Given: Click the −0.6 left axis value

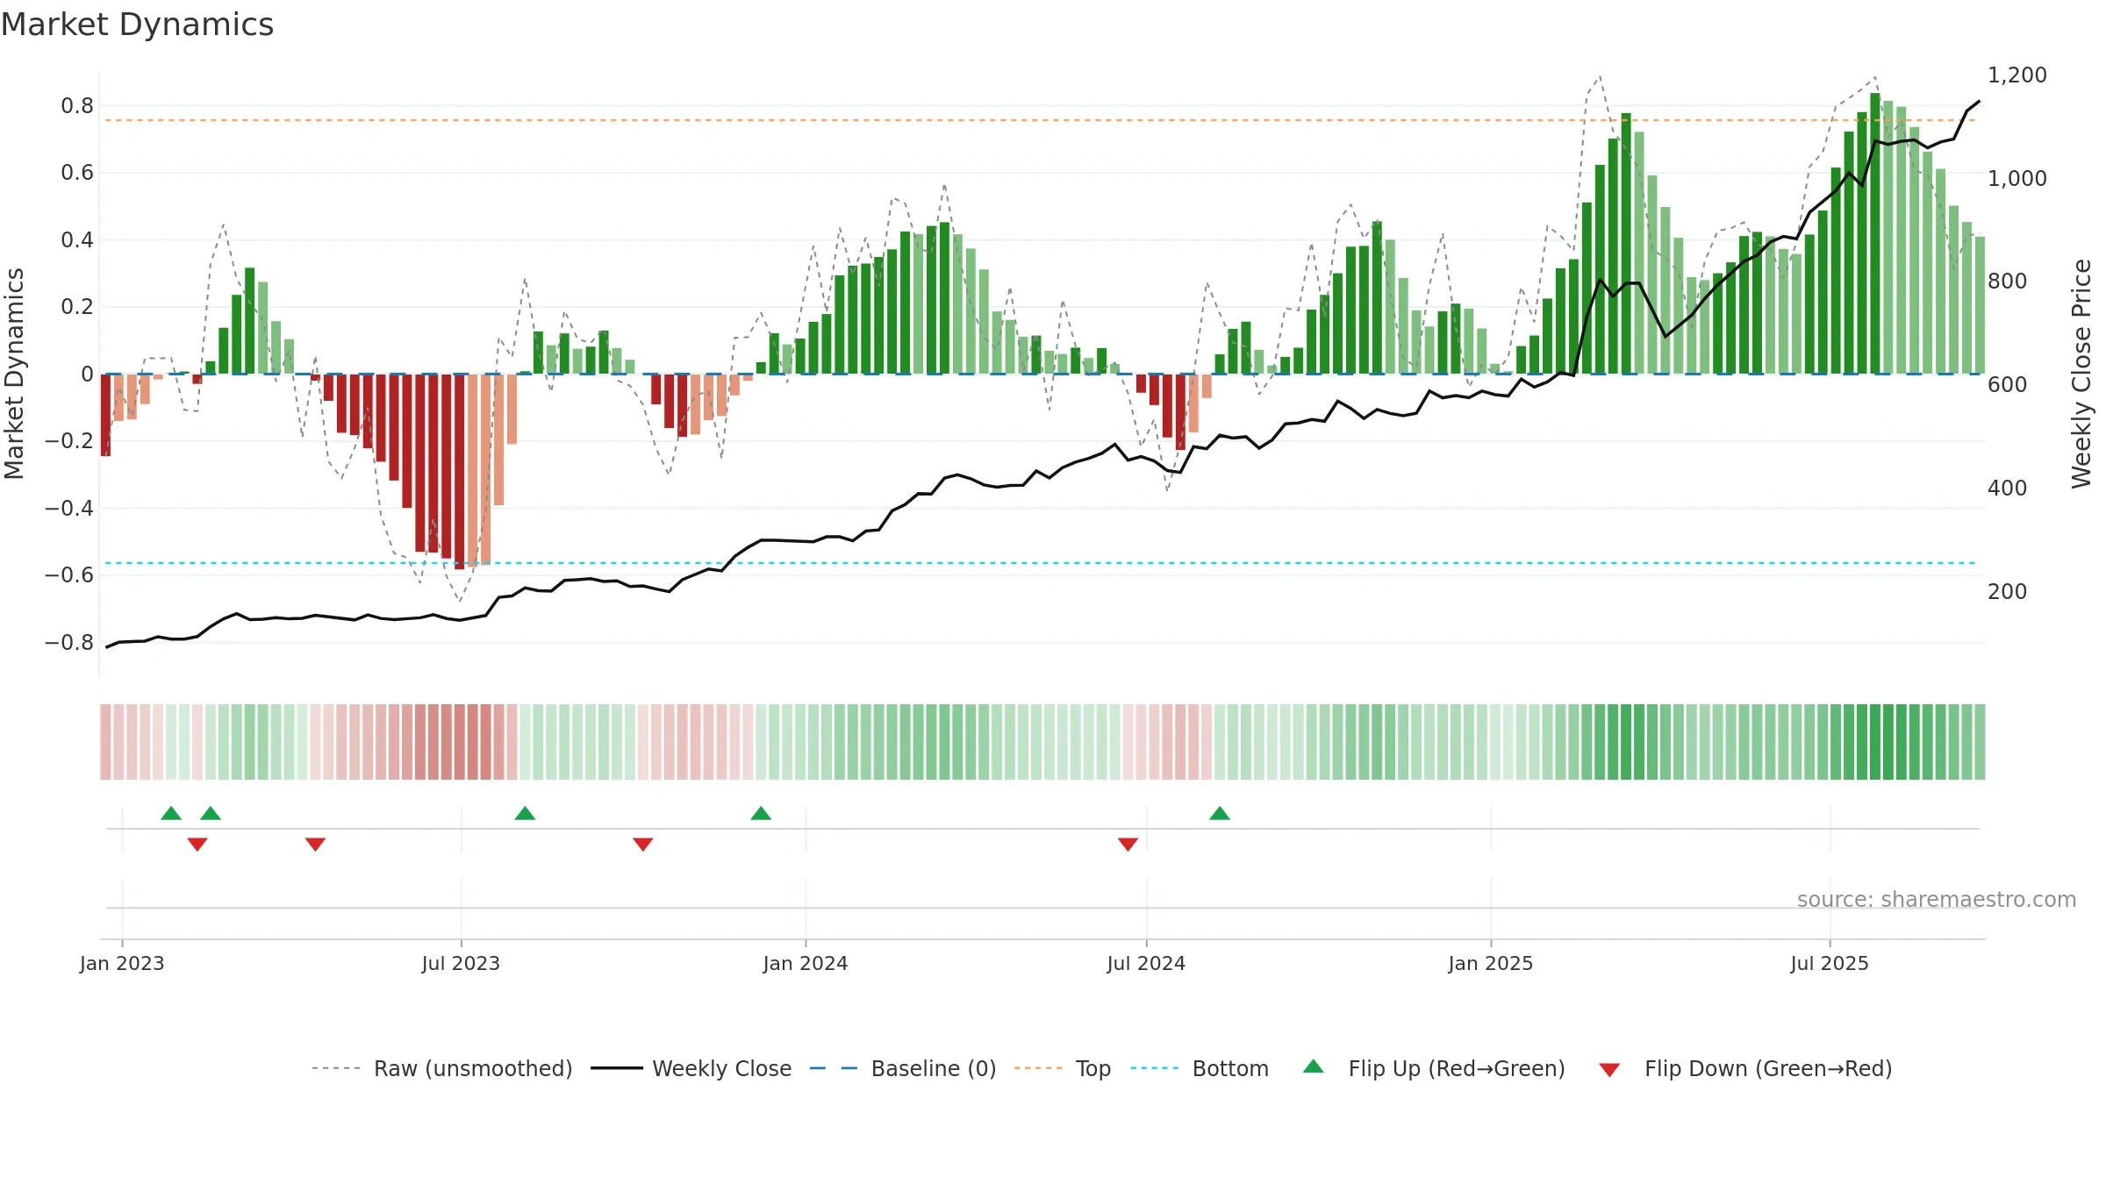Looking at the screenshot, I should [69, 575].
